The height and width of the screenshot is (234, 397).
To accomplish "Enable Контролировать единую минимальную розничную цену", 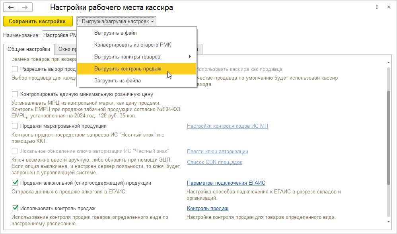I will pos(15,94).
